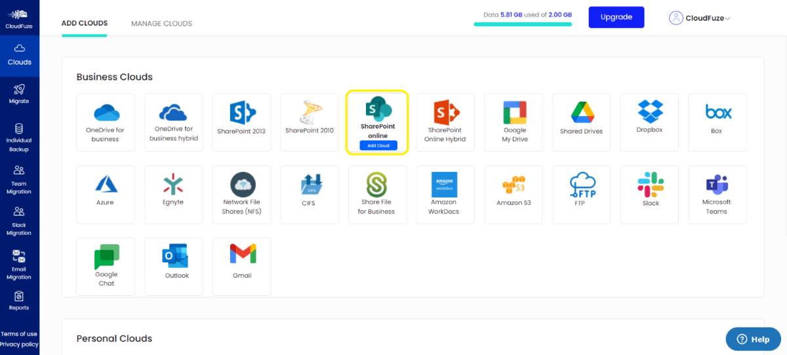
Task: Select the Amazon S3 cloud
Action: coord(514,194)
